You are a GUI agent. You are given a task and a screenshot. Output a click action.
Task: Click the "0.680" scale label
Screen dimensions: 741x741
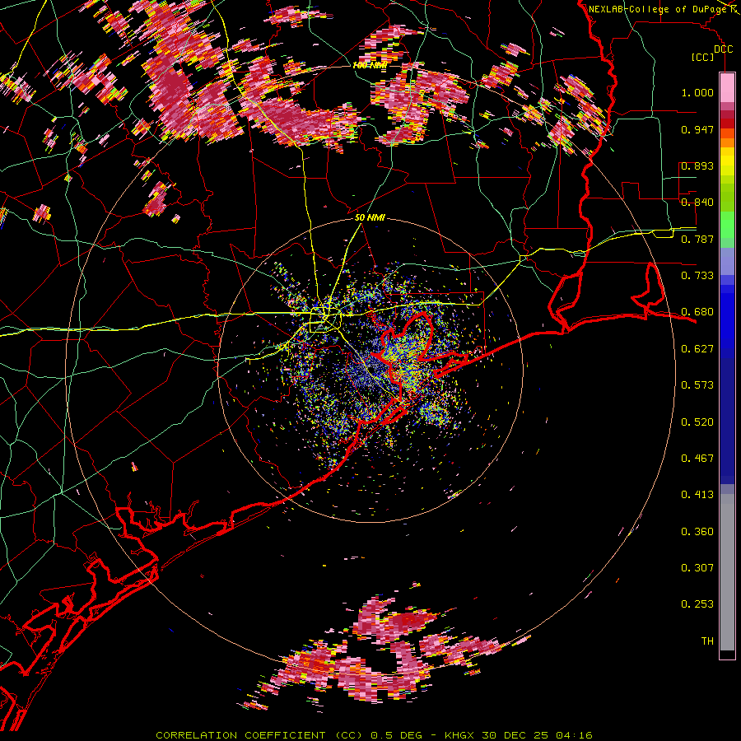(x=697, y=312)
